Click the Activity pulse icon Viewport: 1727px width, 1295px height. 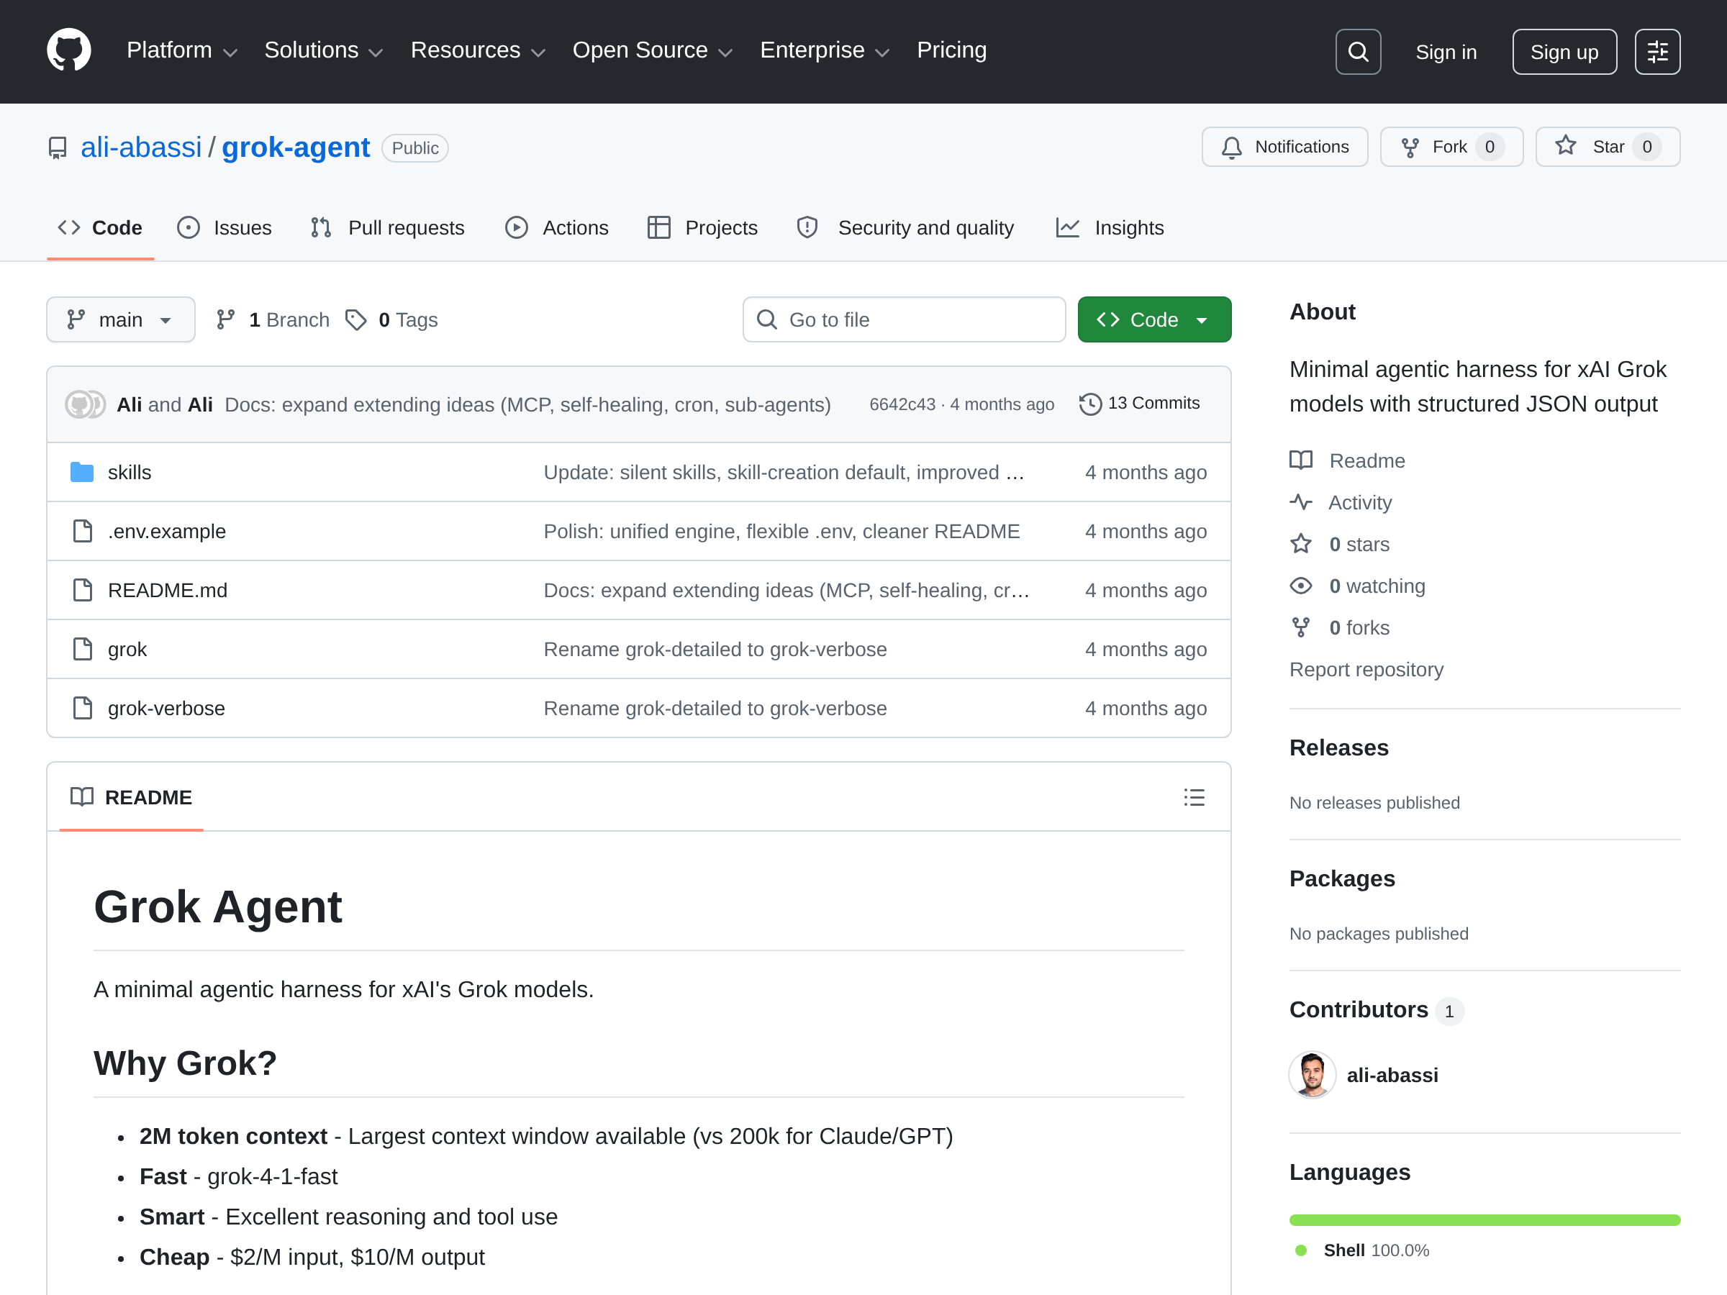1301,502
